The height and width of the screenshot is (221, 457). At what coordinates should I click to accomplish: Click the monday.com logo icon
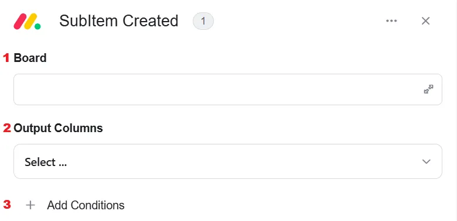tap(27, 21)
